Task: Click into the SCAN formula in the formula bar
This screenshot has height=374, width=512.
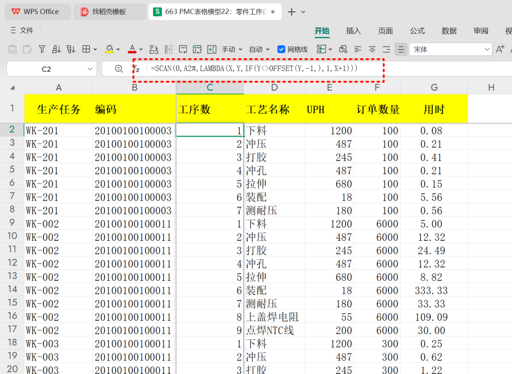Action: point(254,69)
